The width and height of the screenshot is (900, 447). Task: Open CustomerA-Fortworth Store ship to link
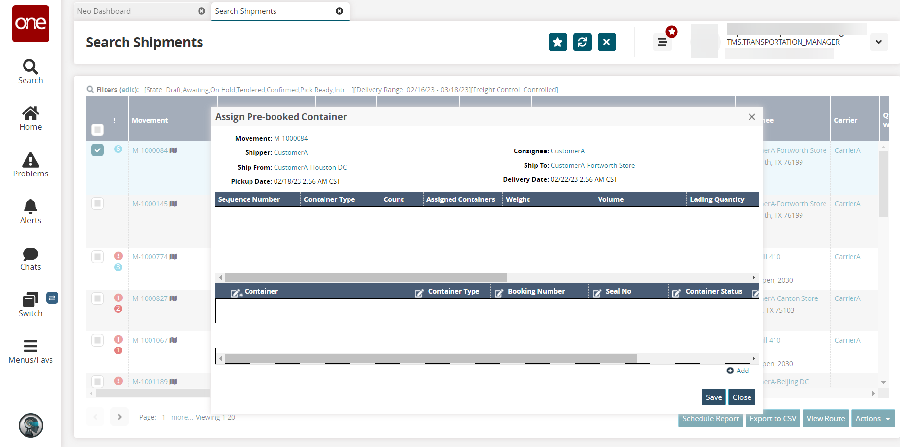(x=593, y=165)
